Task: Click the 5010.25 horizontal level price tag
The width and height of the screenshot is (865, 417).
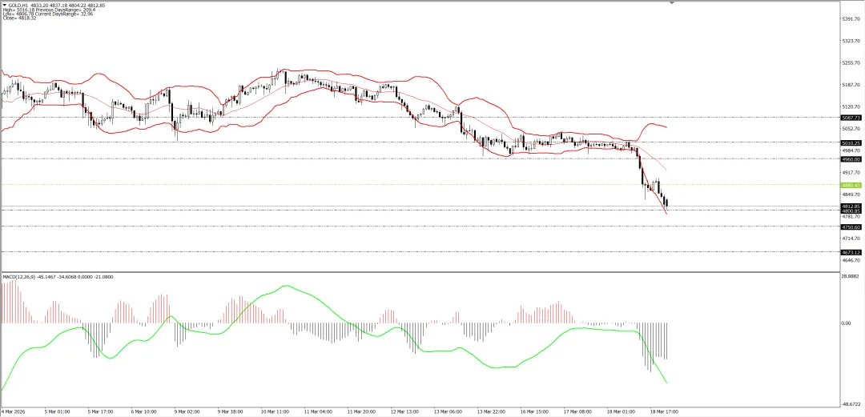Action: pos(851,142)
